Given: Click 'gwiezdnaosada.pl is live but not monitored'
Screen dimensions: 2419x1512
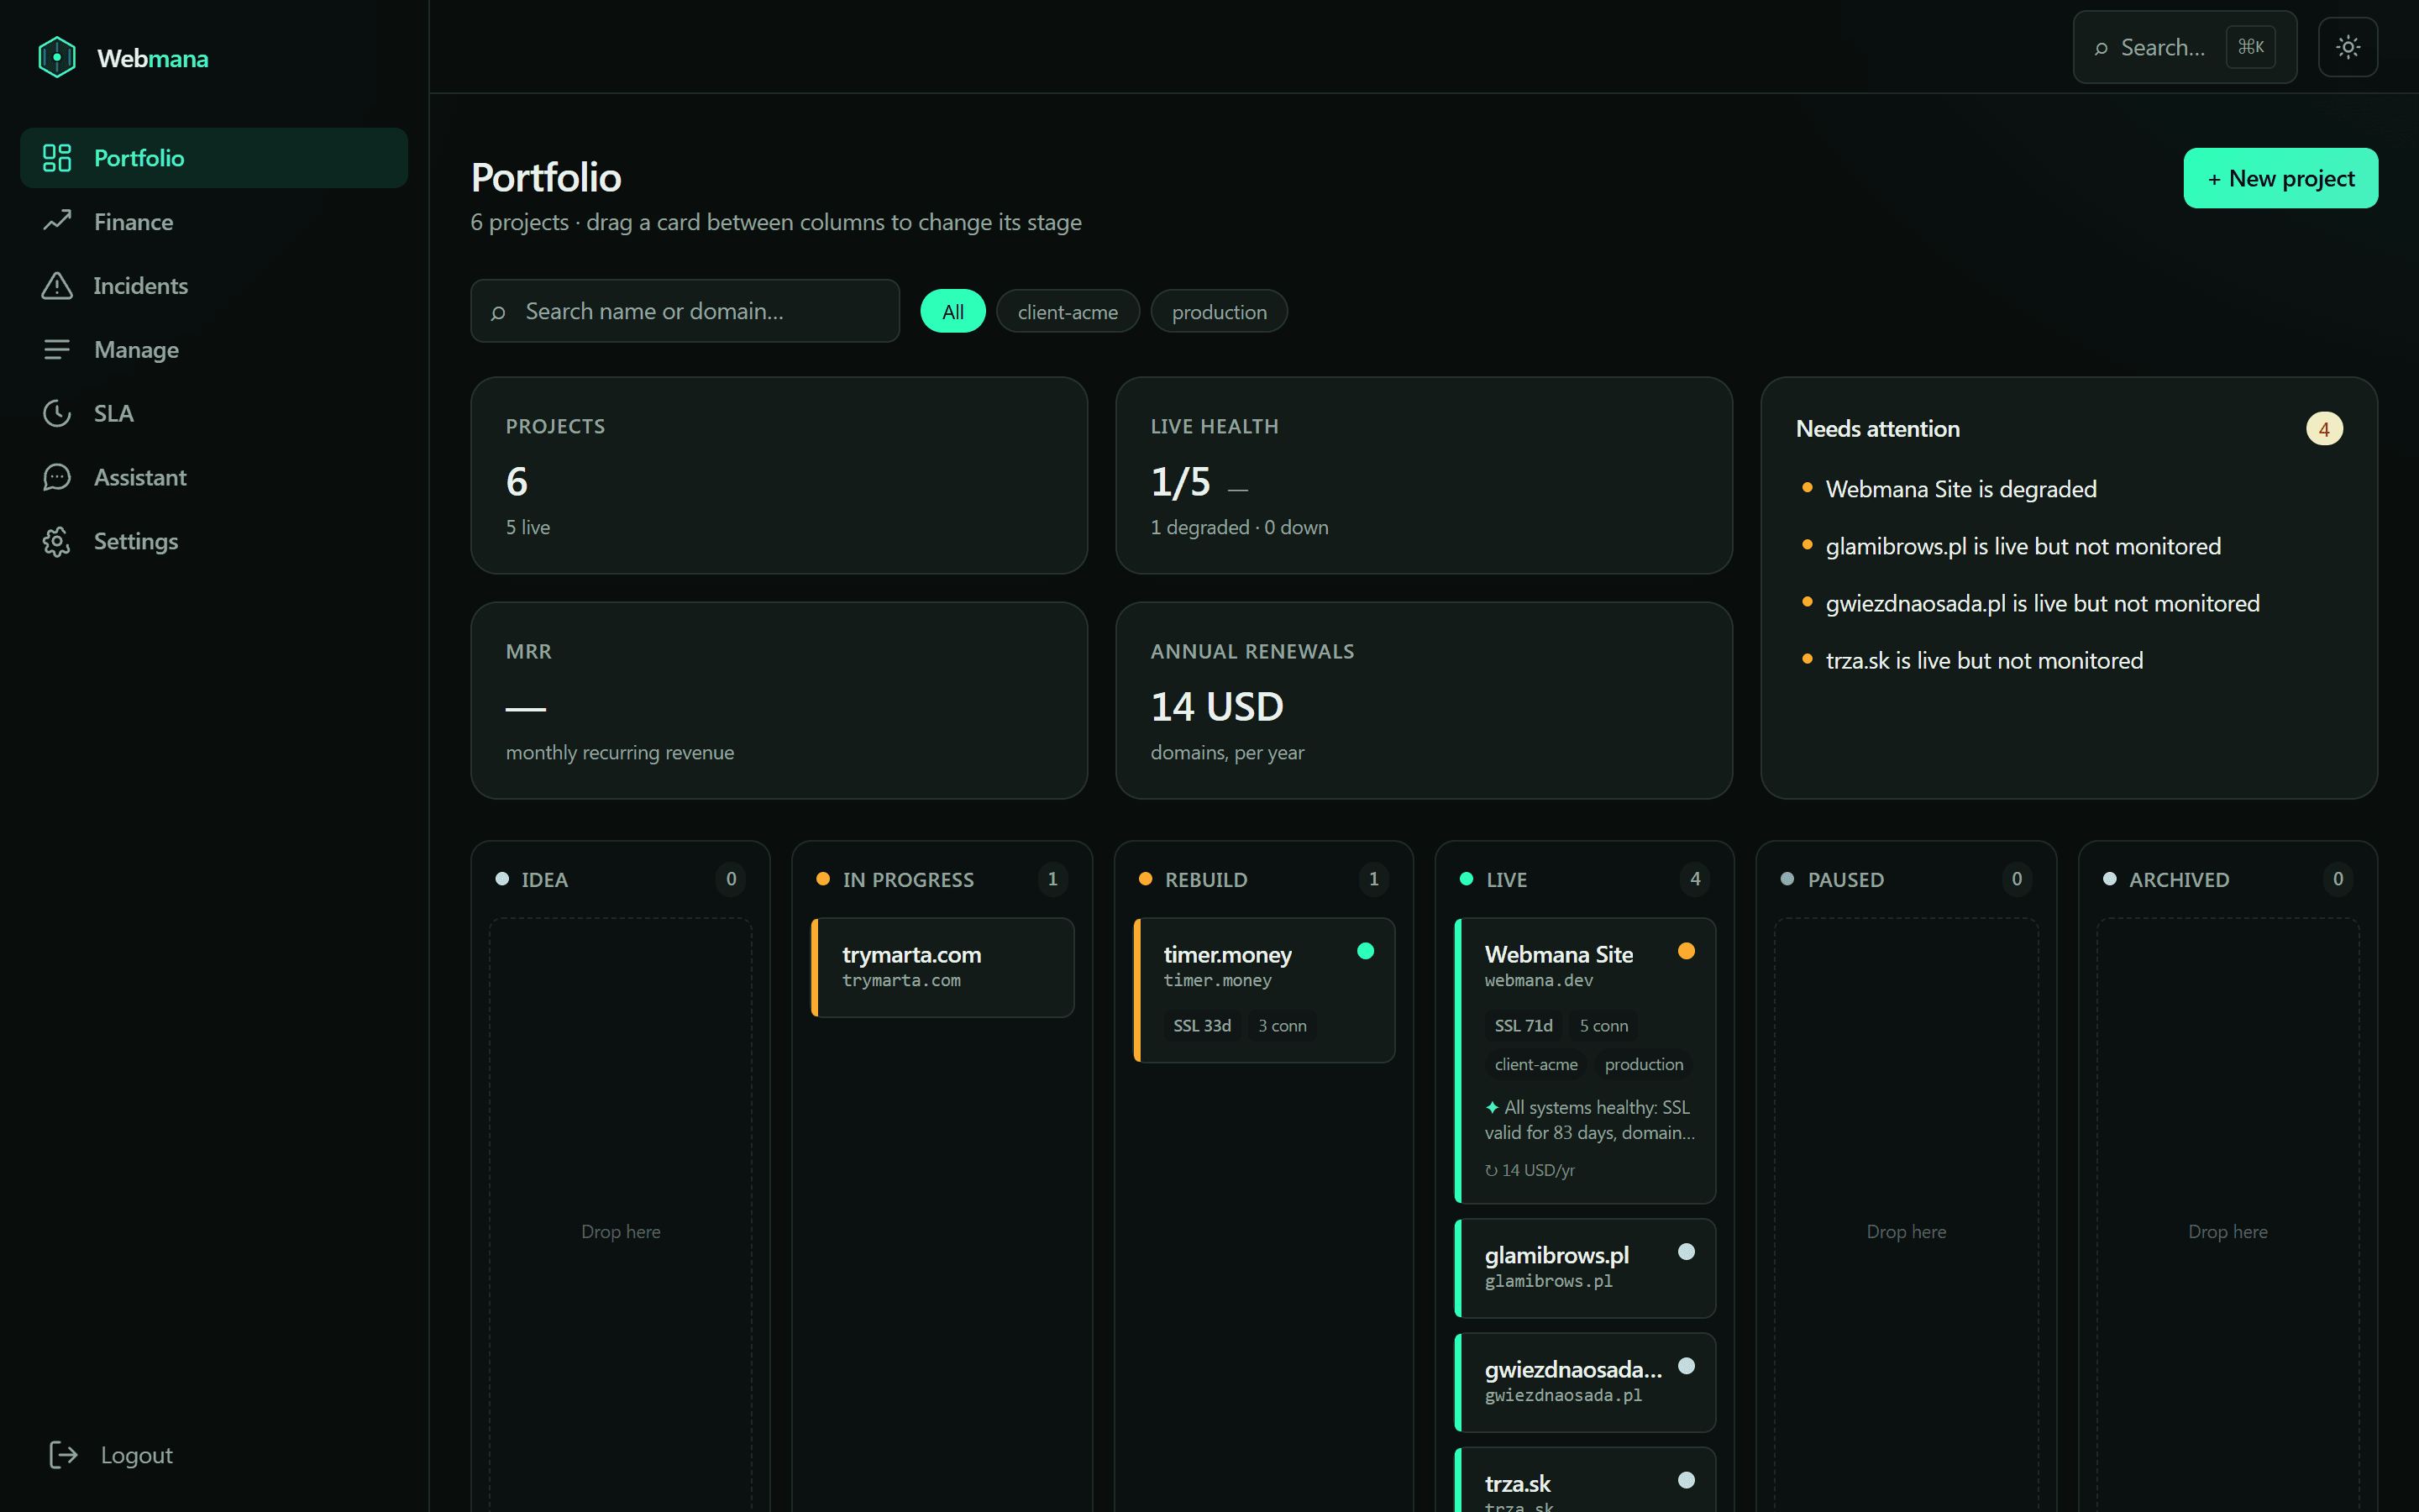Looking at the screenshot, I should click(x=2042, y=603).
